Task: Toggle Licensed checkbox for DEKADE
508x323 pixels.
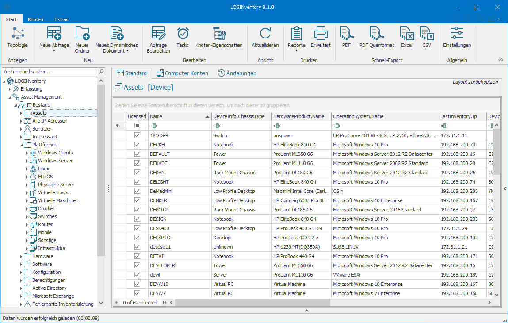Action: point(138,163)
